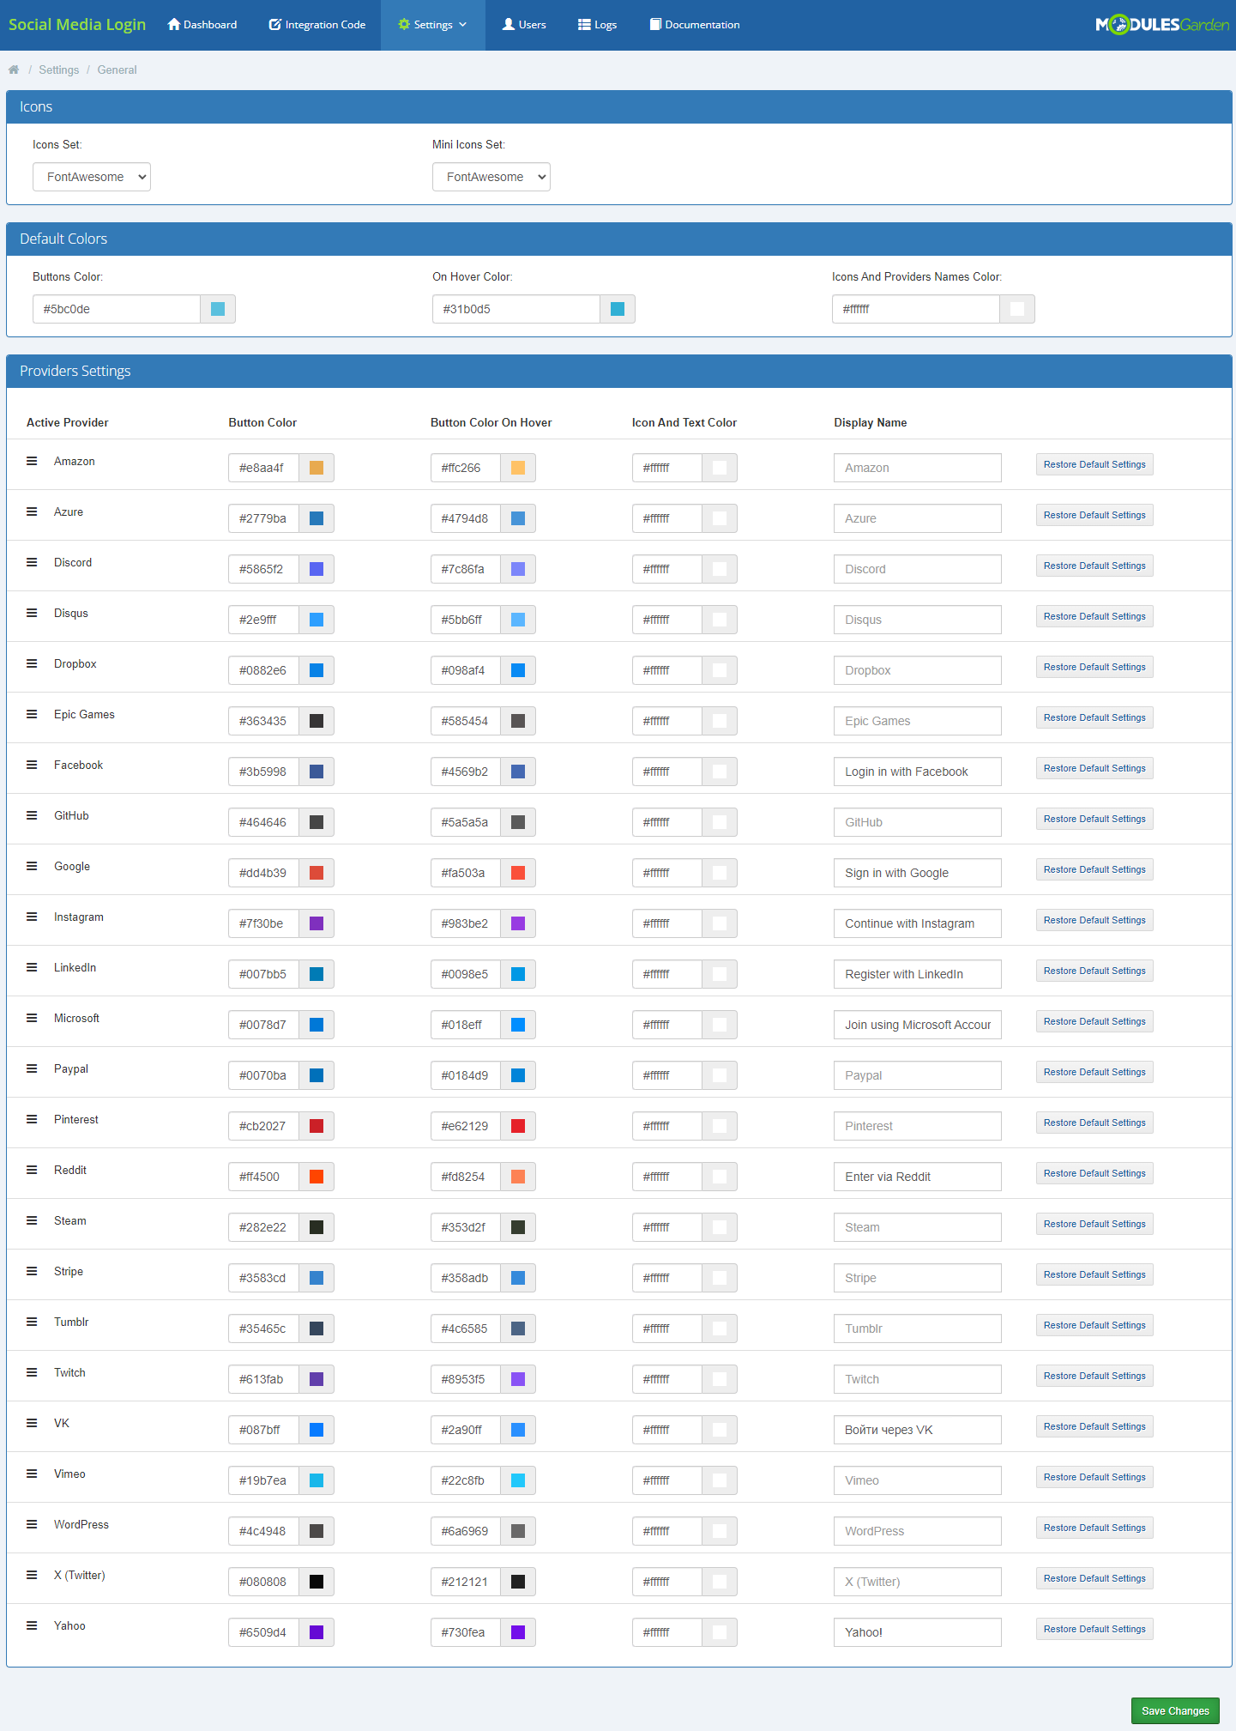The width and height of the screenshot is (1236, 1731).
Task: Click the drag handle beside Yahoo
Action: tap(32, 1626)
